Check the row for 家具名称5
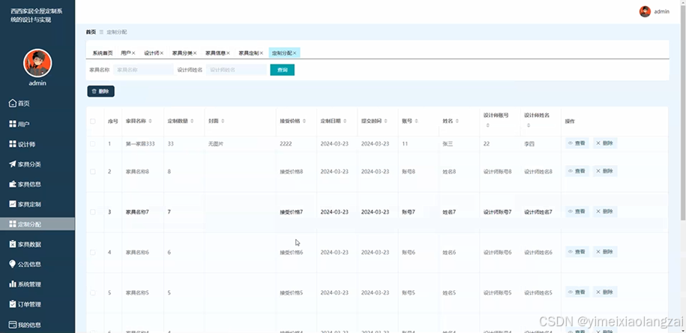Viewport: 686px width, 333px height. tap(93, 292)
